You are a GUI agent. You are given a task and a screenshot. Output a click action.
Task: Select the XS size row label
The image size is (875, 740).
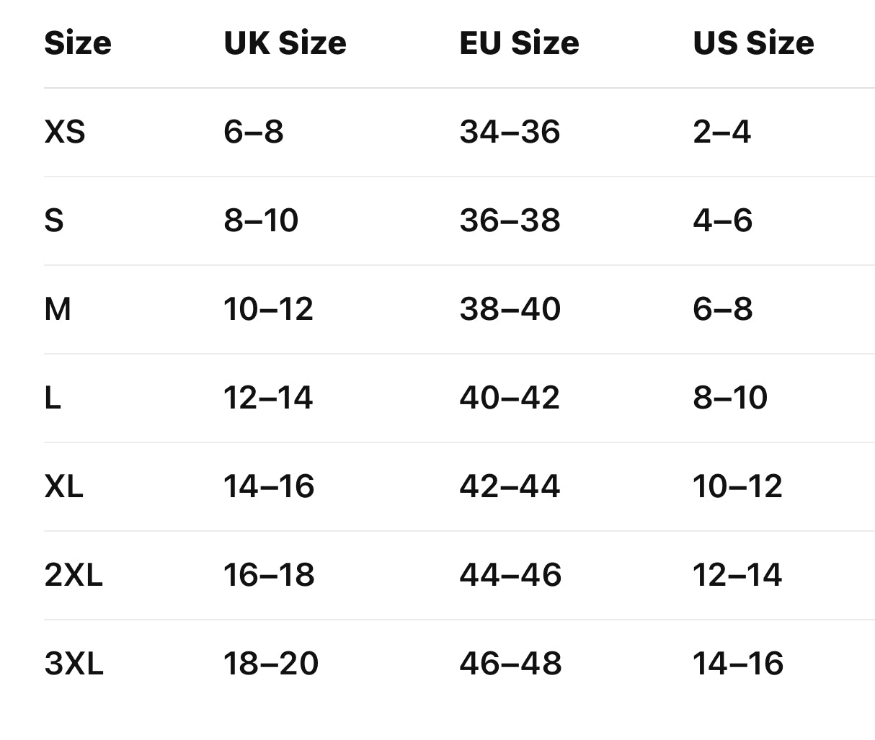click(x=65, y=132)
